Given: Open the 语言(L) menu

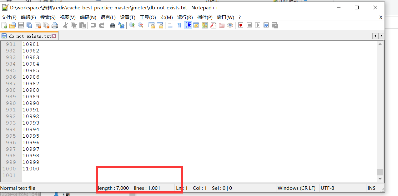Looking at the screenshot, I should tap(108, 17).
